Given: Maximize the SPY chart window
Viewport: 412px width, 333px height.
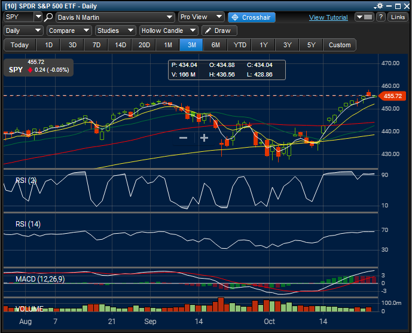Looking at the screenshot, I should [x=398, y=6].
